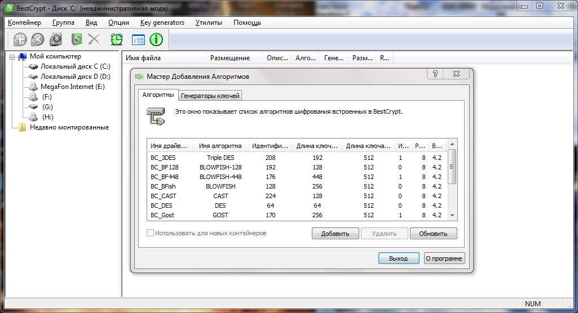Click the question mark help button of wizard
Screen dimensions: 578x313
tap(435, 74)
